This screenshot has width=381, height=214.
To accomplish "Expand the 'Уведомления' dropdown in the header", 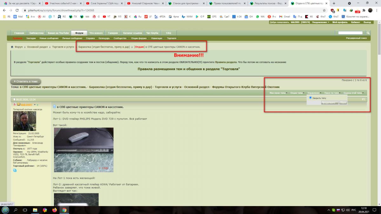I will point(321,22).
